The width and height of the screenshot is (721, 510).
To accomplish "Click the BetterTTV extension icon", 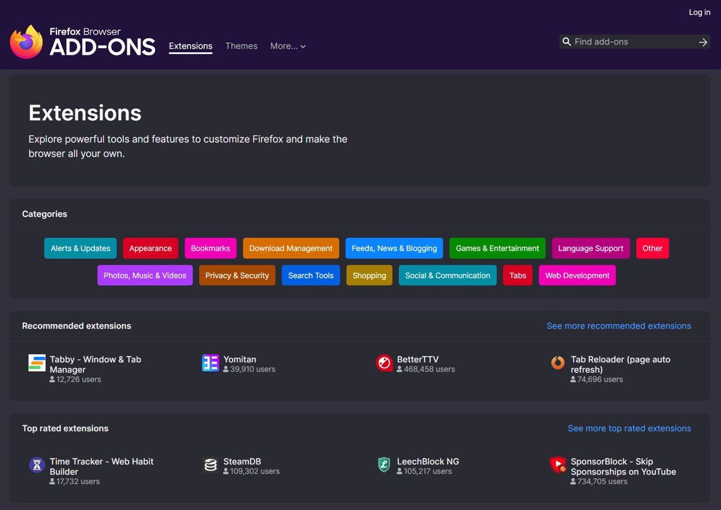I will (384, 363).
